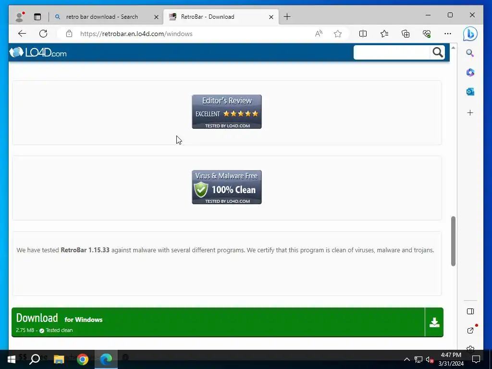Click the Microsoft Edge taskbar icon
This screenshot has width=492, height=369.
click(x=106, y=359)
